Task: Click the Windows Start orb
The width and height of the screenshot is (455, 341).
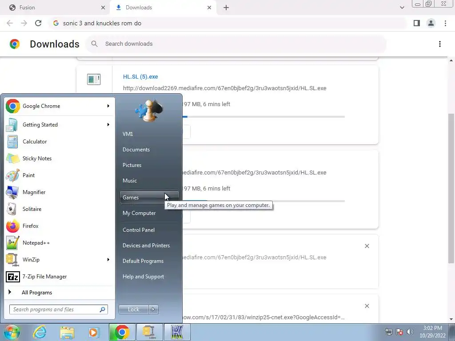Action: click(x=12, y=332)
